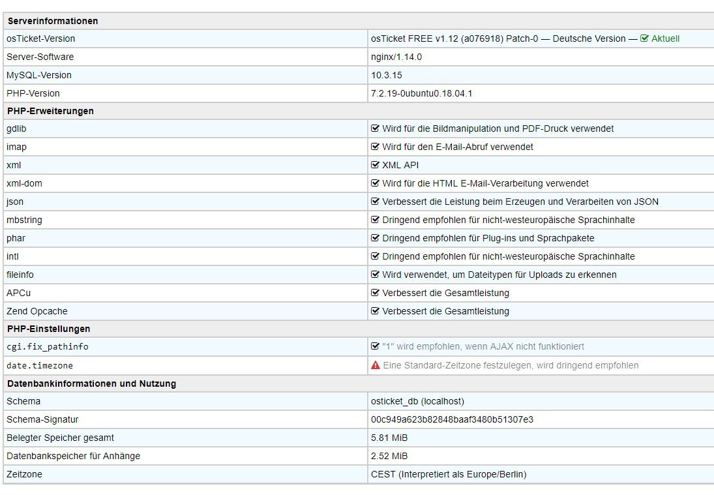Screen dimensions: 714x495
Task: Click the check icon in the Zend Opcache row
Action: pyautogui.click(x=375, y=311)
